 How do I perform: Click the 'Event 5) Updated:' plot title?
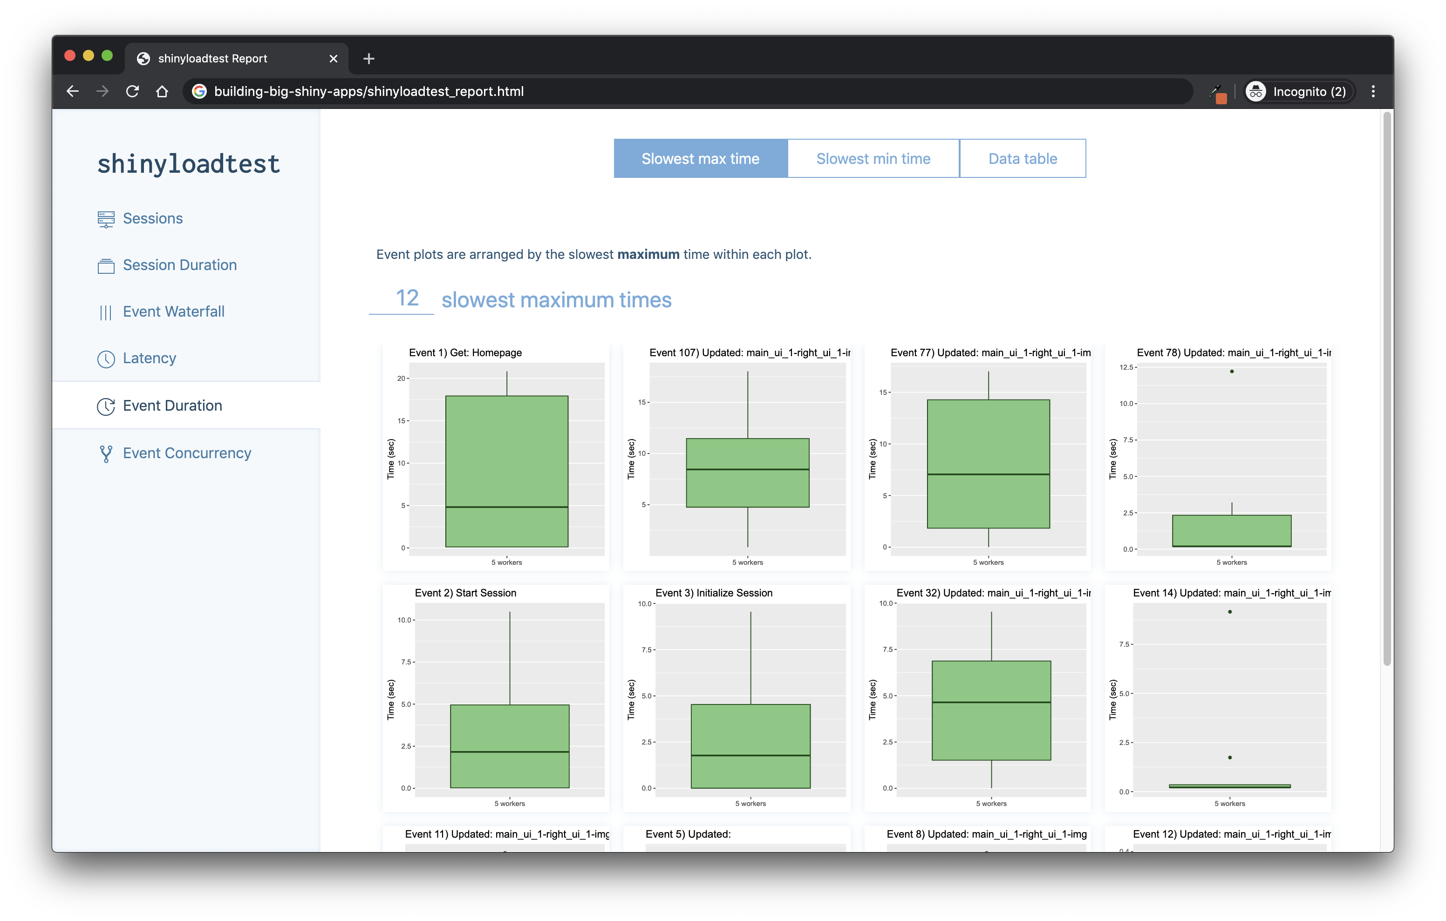click(688, 834)
